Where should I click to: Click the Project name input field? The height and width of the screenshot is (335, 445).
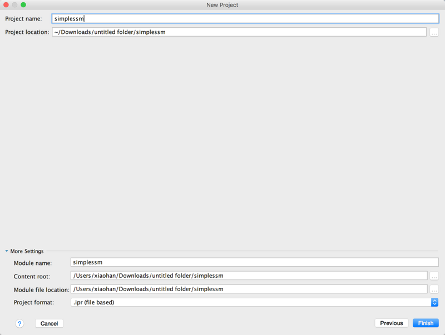click(245, 19)
